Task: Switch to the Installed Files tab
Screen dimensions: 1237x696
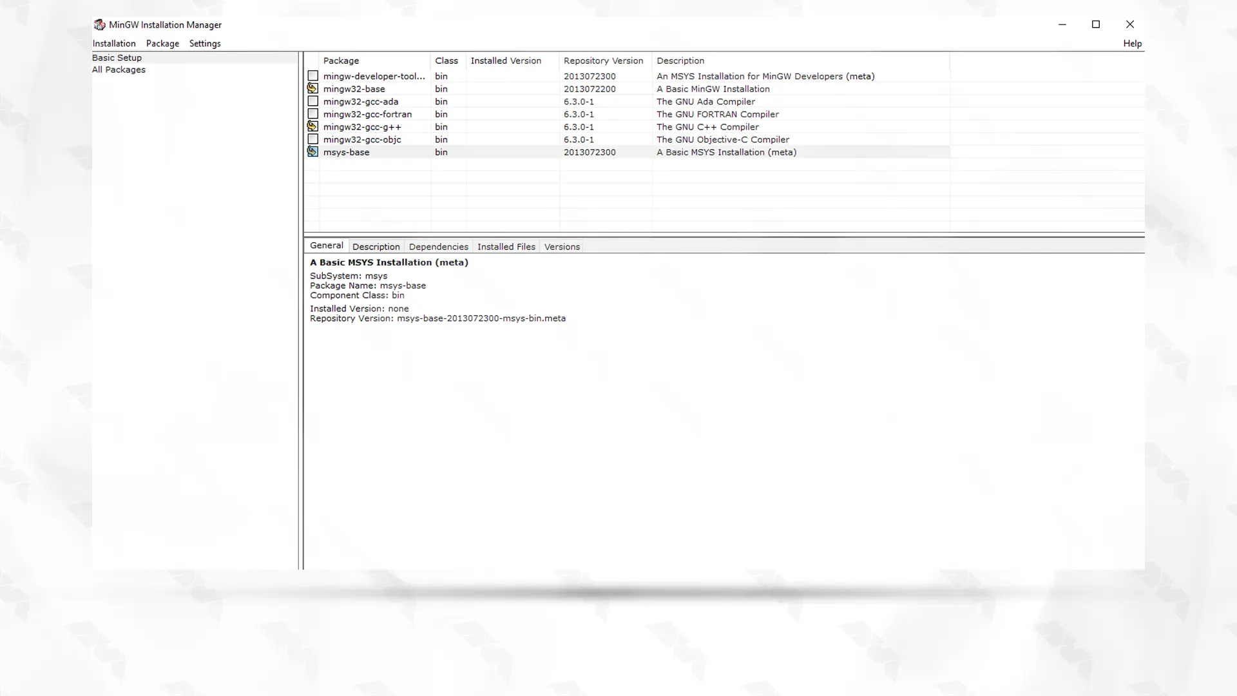Action: click(506, 247)
